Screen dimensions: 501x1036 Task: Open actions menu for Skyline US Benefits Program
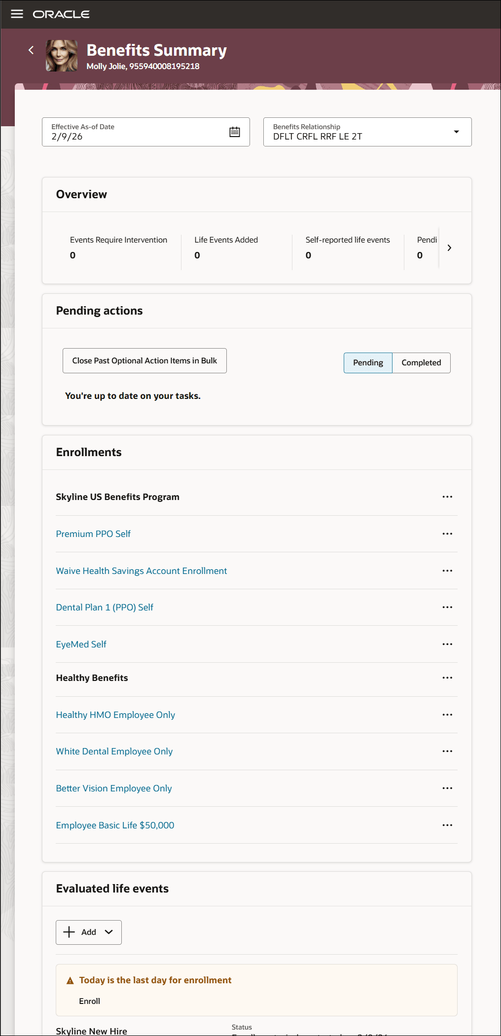[447, 497]
